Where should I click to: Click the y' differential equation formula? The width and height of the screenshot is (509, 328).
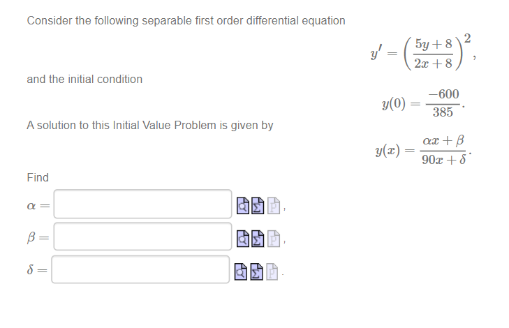click(x=423, y=52)
